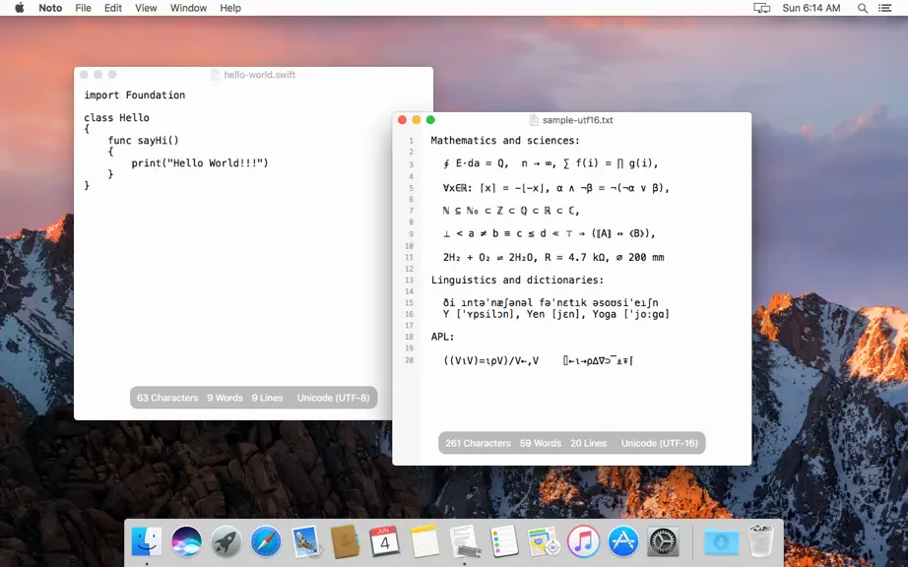The image size is (908, 567).
Task: Open Spotlight search in menu bar
Action: click(863, 8)
